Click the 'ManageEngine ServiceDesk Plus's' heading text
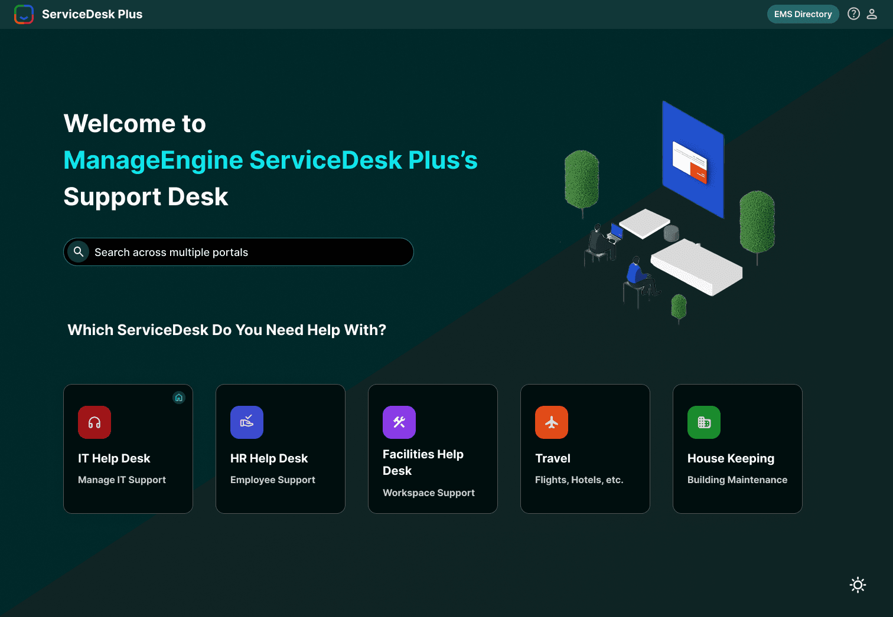This screenshot has width=893, height=617. coord(270,160)
